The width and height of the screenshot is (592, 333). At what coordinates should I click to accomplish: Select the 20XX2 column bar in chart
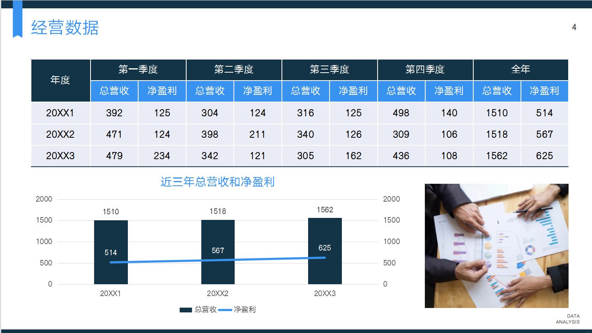pos(218,252)
